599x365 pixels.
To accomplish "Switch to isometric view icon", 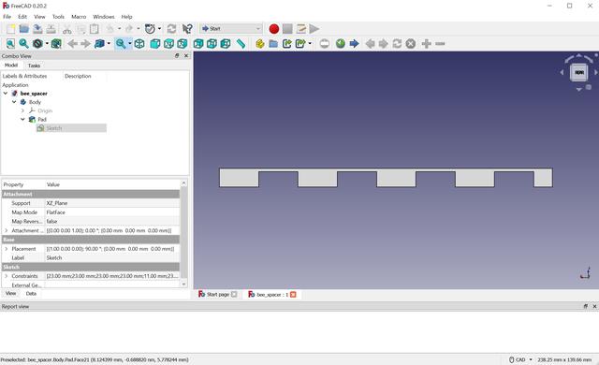I will 139,44.
